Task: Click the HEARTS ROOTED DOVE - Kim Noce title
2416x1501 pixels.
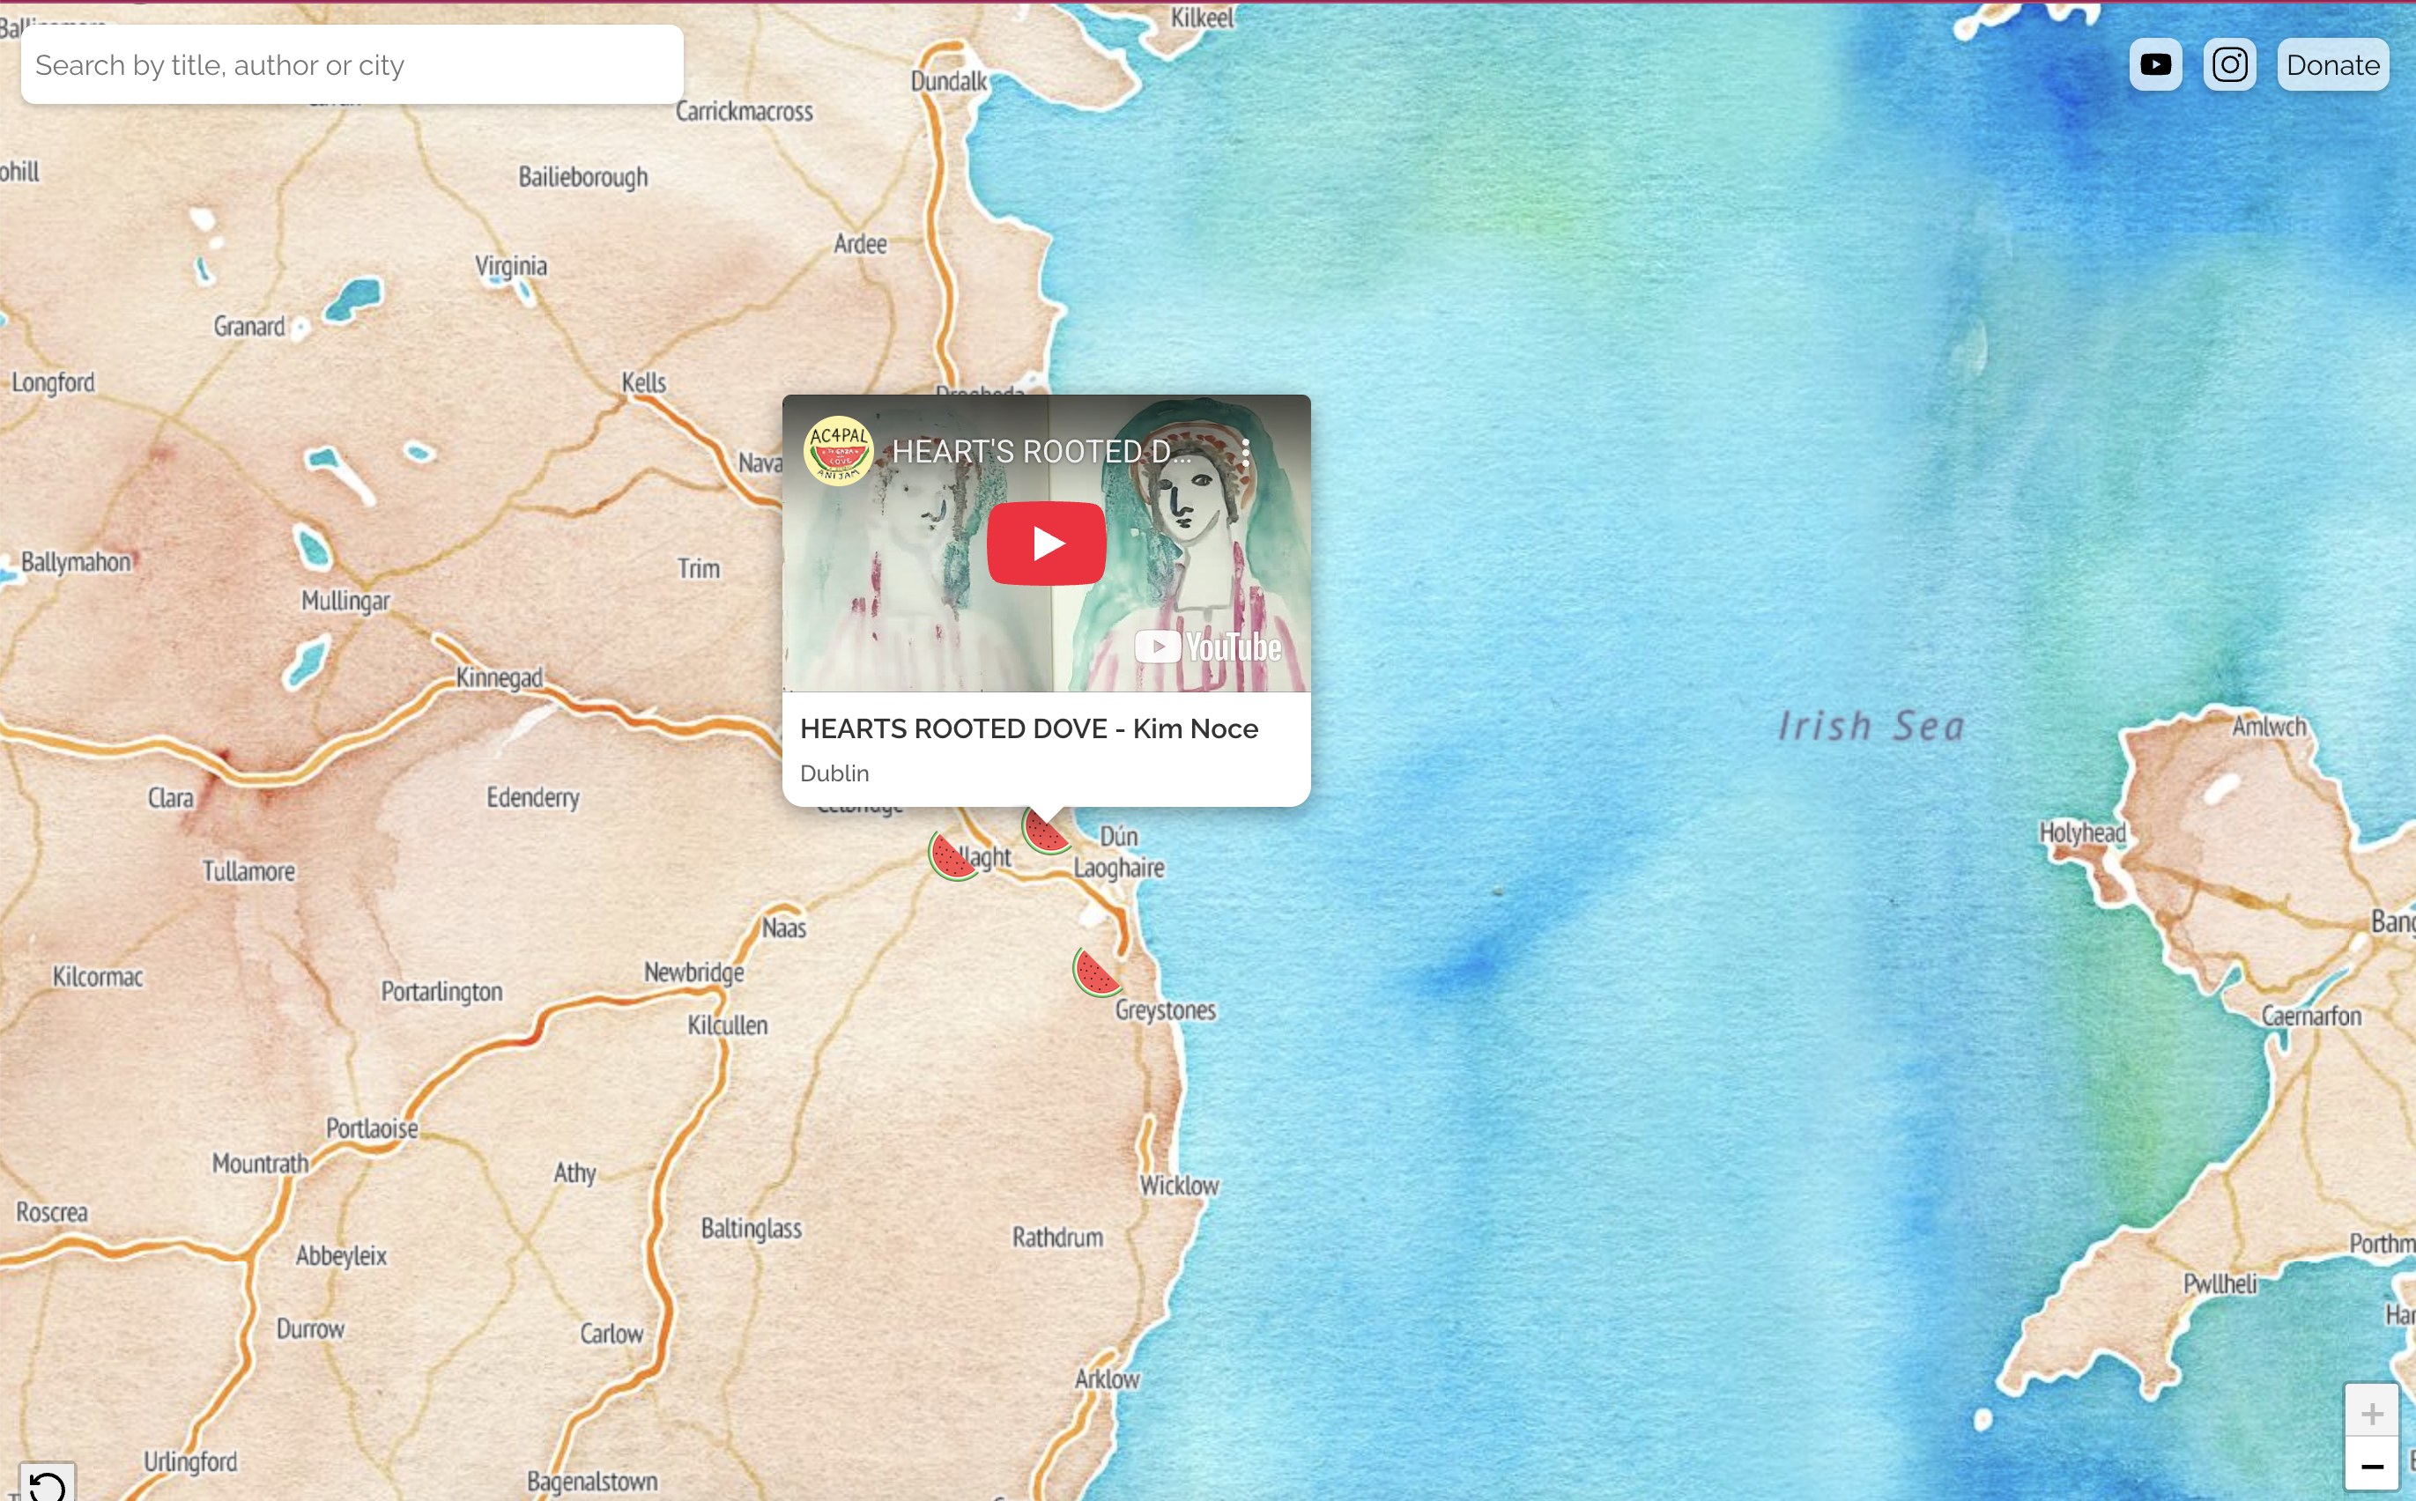Action: [x=1029, y=728]
